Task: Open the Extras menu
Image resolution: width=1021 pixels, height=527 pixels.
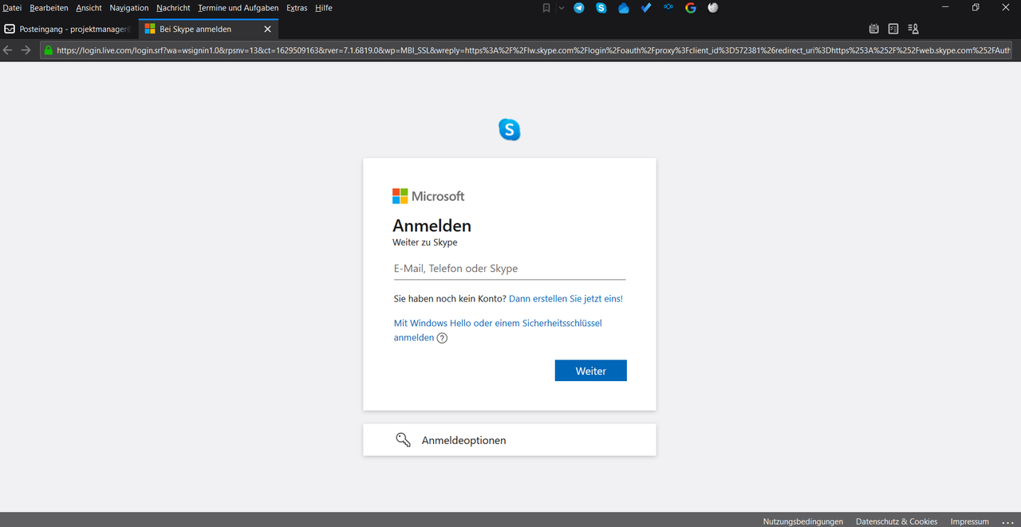Action: click(x=297, y=8)
